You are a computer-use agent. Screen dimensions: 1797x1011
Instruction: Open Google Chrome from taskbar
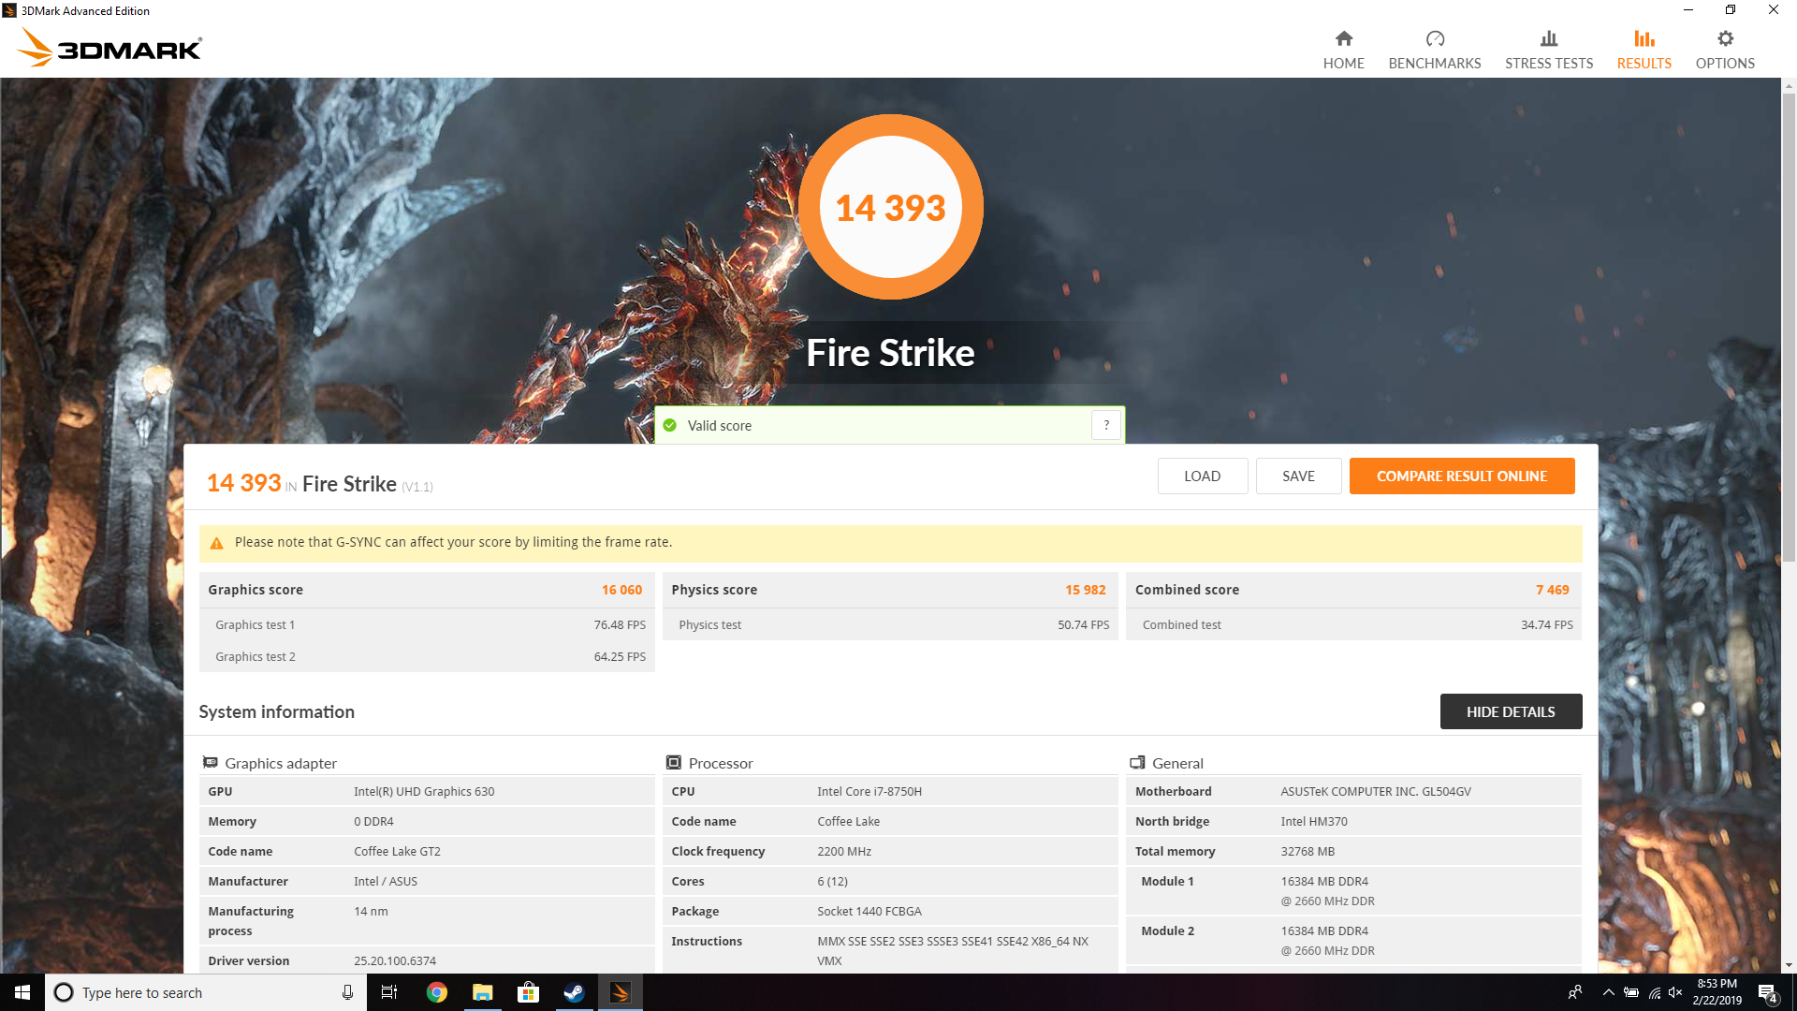(x=436, y=992)
